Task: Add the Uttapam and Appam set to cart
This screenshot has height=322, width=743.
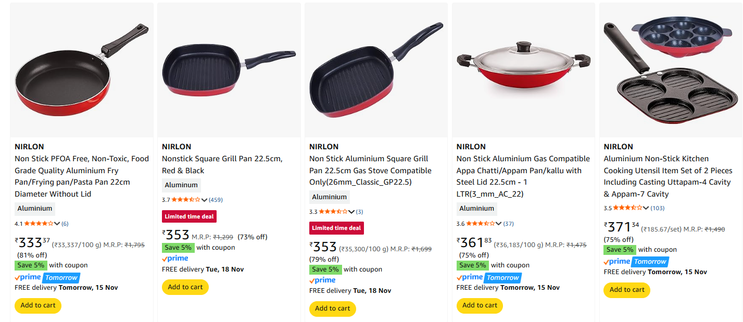Action: pos(627,290)
